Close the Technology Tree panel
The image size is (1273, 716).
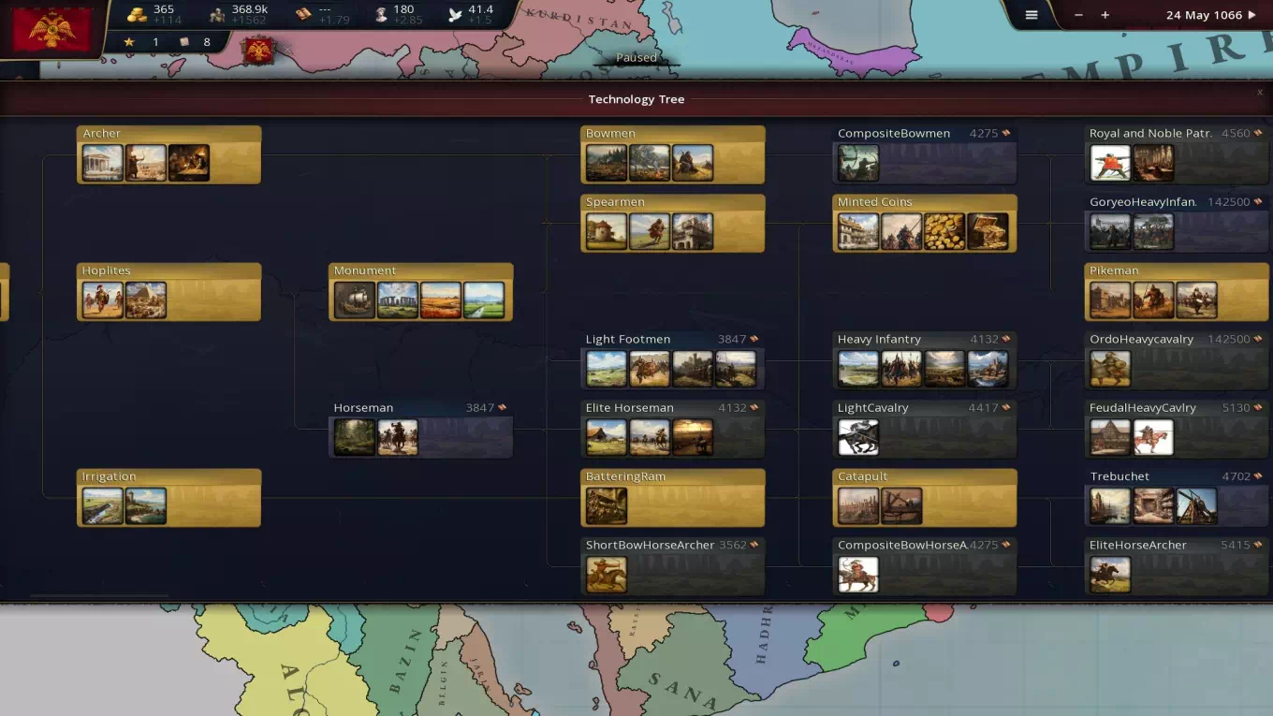click(1260, 93)
